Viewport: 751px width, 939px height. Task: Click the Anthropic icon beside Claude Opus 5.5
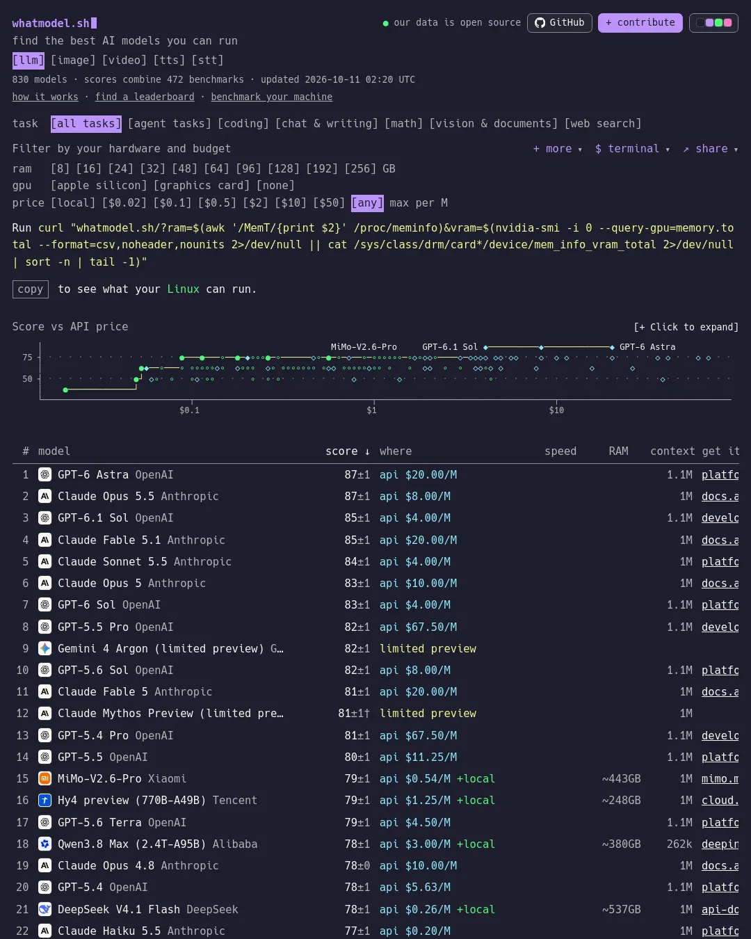pyautogui.click(x=45, y=497)
